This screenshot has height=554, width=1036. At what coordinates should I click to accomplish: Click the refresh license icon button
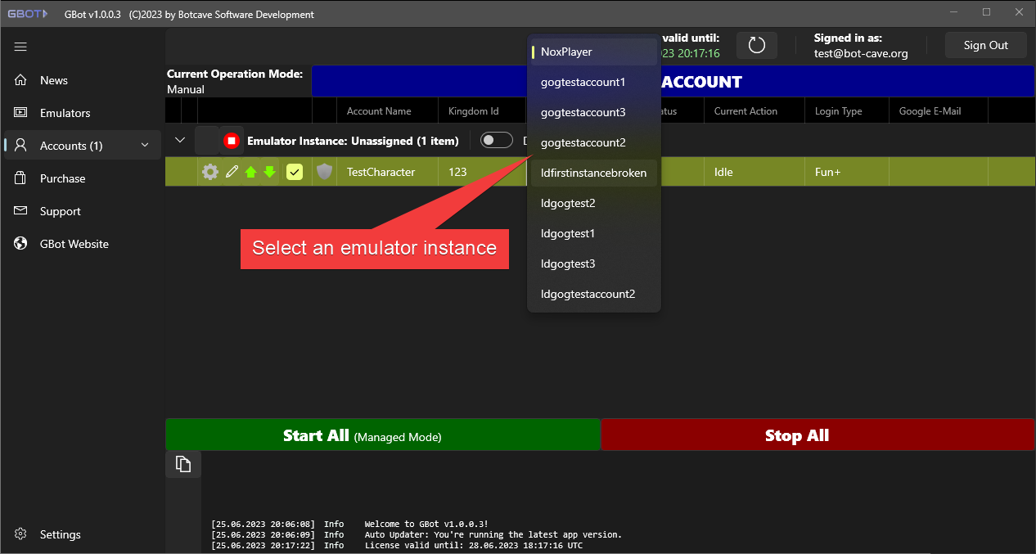(x=757, y=45)
